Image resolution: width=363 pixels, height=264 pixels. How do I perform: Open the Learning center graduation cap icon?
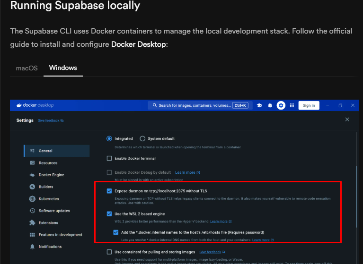(259, 105)
